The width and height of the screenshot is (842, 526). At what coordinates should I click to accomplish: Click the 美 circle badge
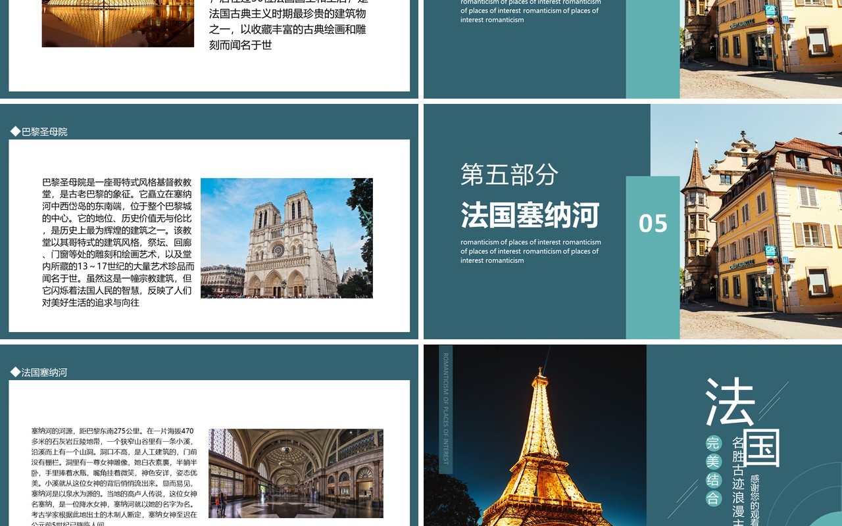[714, 462]
